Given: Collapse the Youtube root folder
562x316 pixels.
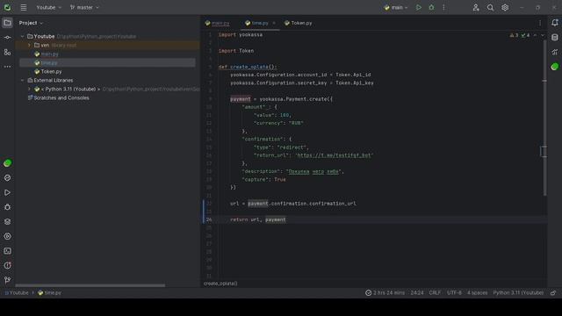Looking at the screenshot, I should click(x=22, y=37).
